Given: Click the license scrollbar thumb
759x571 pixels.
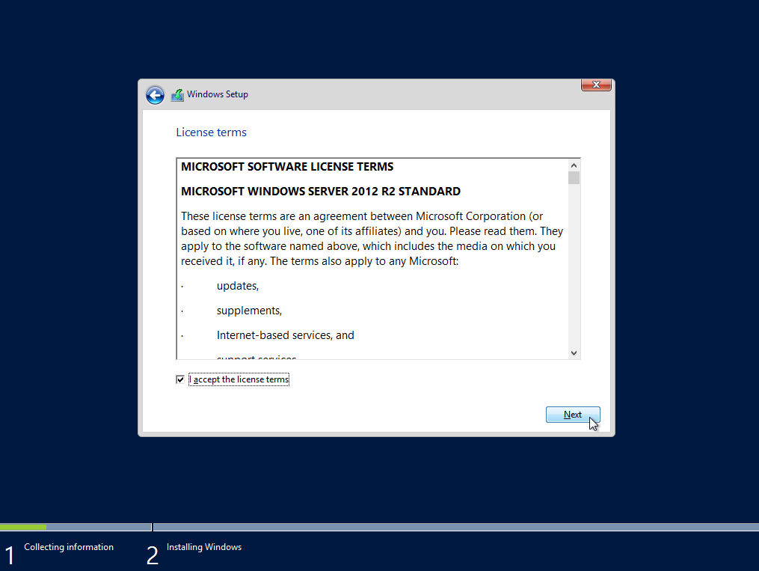Looking at the screenshot, I should [574, 178].
